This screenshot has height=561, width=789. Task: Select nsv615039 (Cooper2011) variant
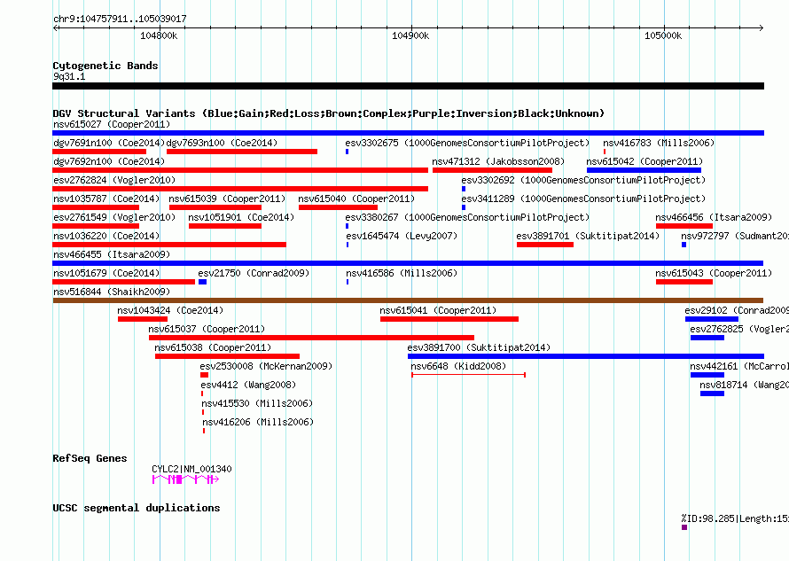pyautogui.click(x=227, y=199)
